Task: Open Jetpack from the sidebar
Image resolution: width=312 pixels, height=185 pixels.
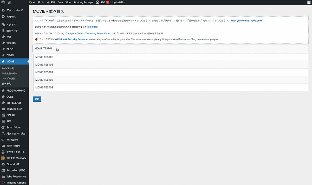Action: [11, 16]
